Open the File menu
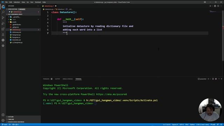The image size is (224, 126). (x=6, y=2)
